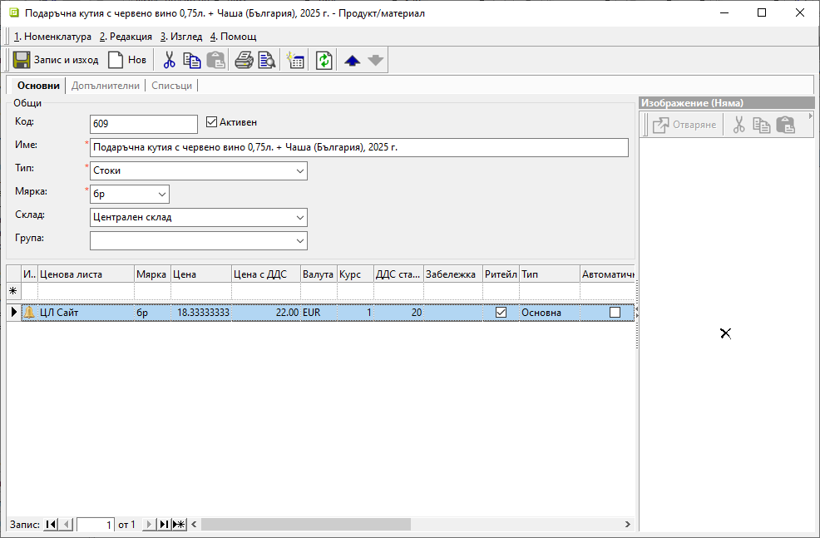This screenshot has height=538, width=820.
Task: Go to previous record with blue up arrow
Action: (352, 60)
